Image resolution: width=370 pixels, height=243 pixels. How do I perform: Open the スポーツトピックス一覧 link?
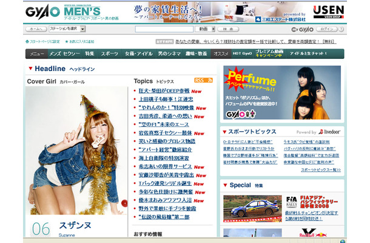[x=321, y=170]
